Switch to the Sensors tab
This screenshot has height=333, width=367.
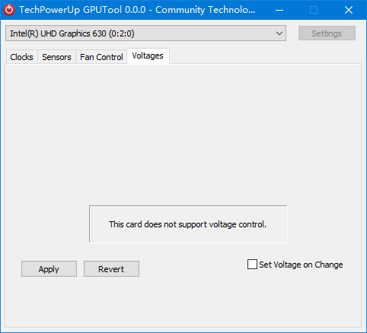pos(56,57)
